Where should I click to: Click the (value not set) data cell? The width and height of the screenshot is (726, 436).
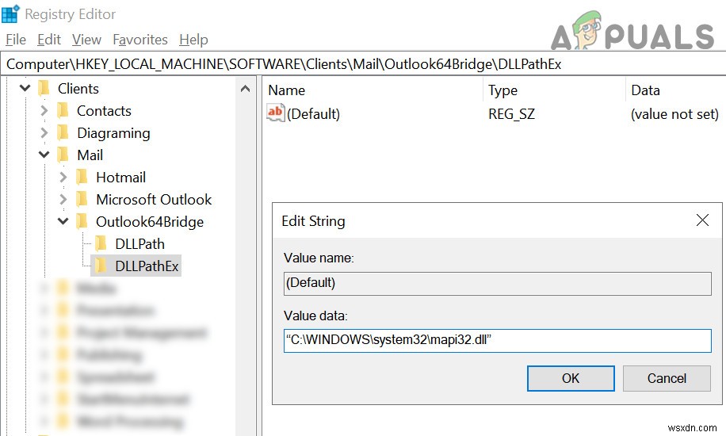pyautogui.click(x=674, y=114)
